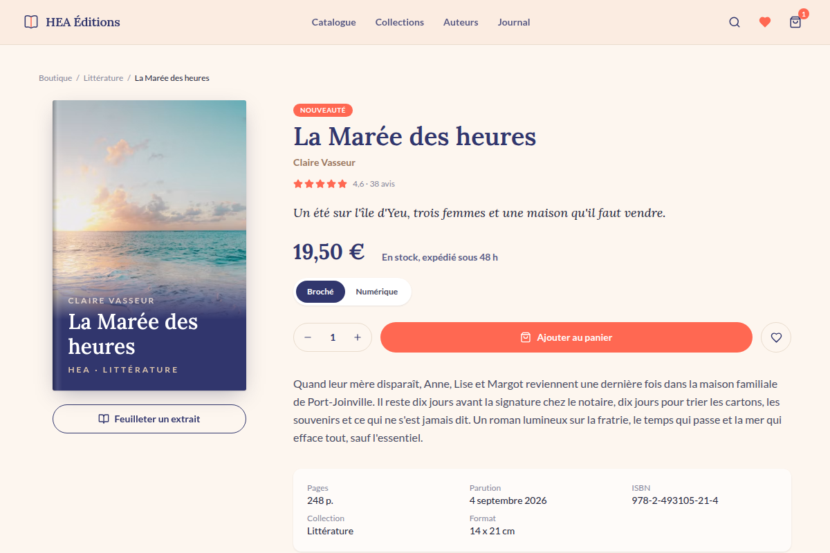Click the '14 x 21 cm' format value
This screenshot has height=553, width=830.
(x=492, y=531)
